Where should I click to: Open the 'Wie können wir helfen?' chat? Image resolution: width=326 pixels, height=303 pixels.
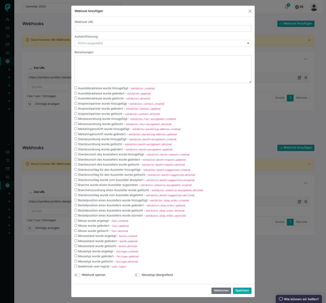tap(299, 299)
